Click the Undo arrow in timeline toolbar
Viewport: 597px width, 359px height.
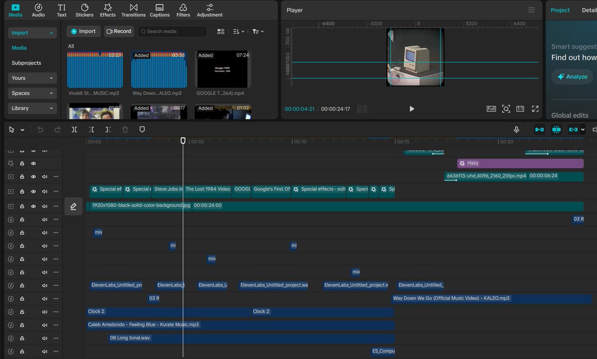tap(40, 129)
